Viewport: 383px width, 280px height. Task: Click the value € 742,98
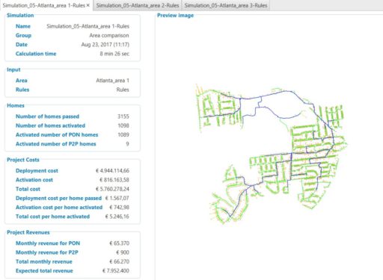[x=119, y=208]
